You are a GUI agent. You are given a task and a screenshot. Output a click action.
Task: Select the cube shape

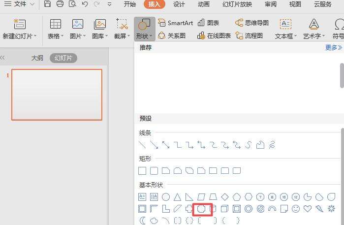[225, 209]
